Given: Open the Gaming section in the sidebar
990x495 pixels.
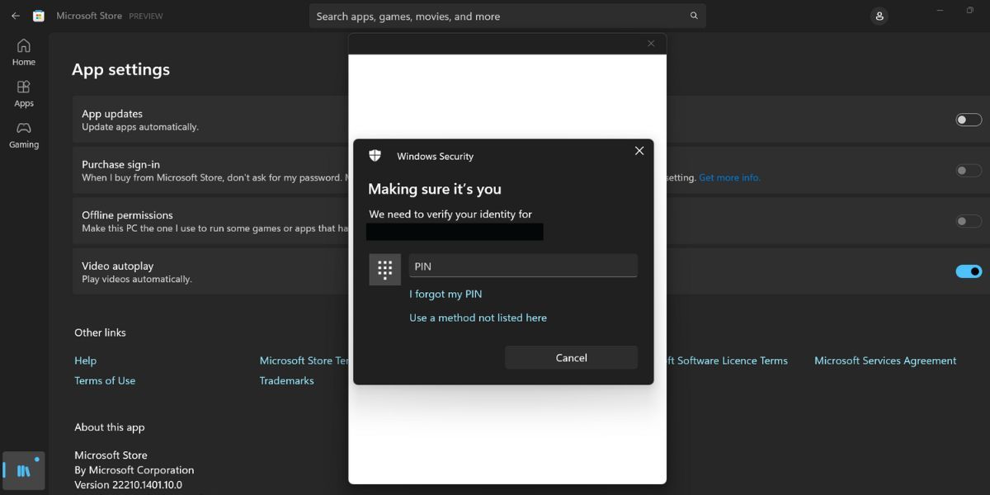Looking at the screenshot, I should (24, 134).
